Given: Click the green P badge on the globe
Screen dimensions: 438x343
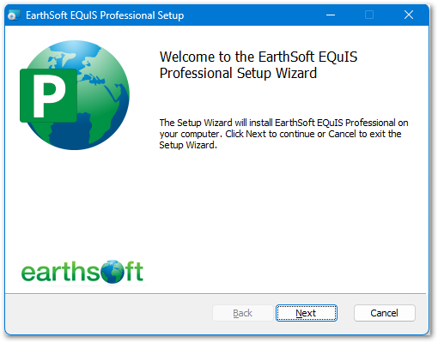Looking at the screenshot, I should pos(48,95).
